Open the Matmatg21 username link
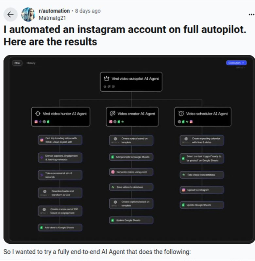 coord(52,18)
